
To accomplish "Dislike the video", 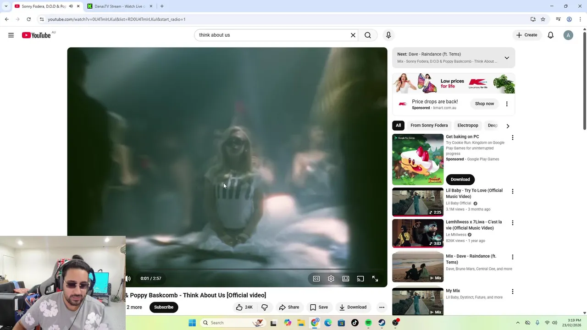I will 265,307.
